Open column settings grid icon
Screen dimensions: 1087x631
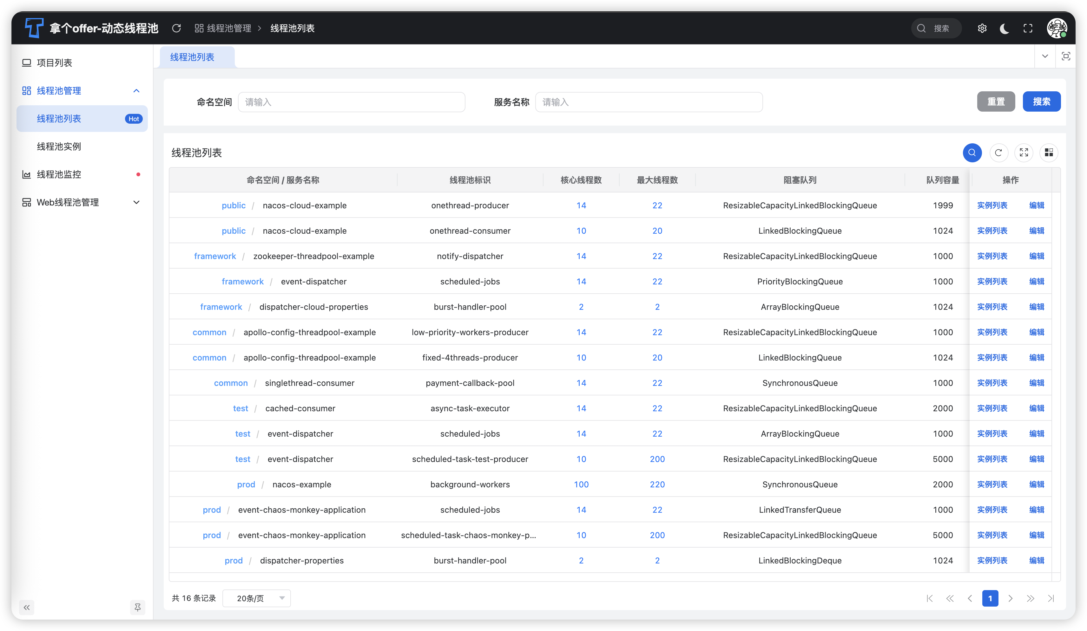click(x=1049, y=153)
